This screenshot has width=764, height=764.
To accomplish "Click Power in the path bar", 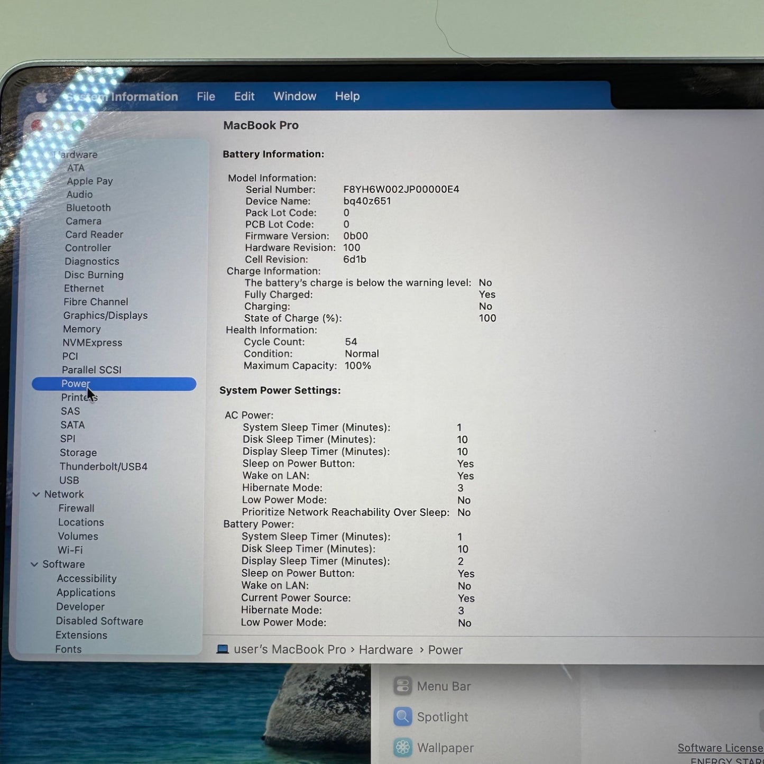I will click(445, 650).
